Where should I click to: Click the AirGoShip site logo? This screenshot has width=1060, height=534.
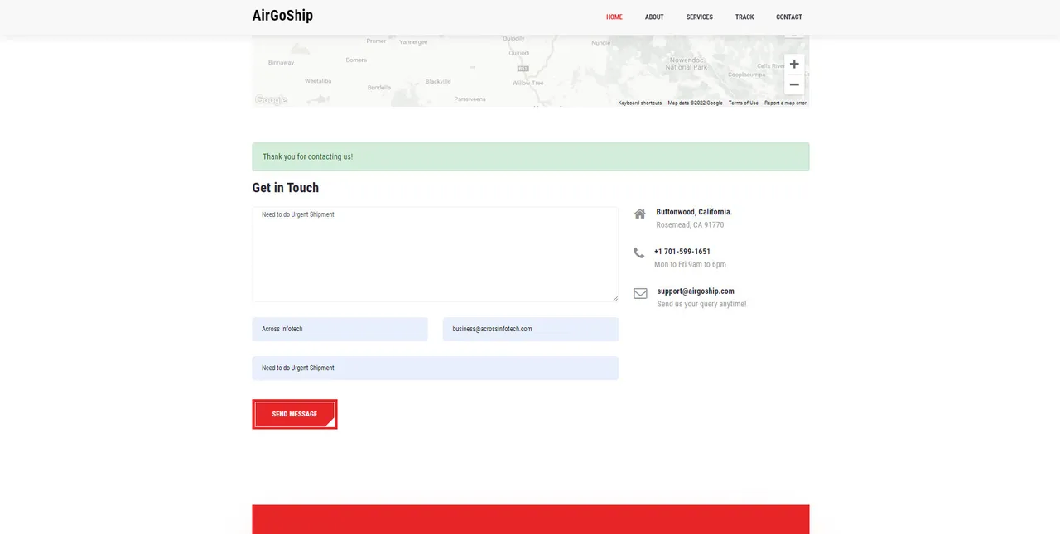click(282, 16)
